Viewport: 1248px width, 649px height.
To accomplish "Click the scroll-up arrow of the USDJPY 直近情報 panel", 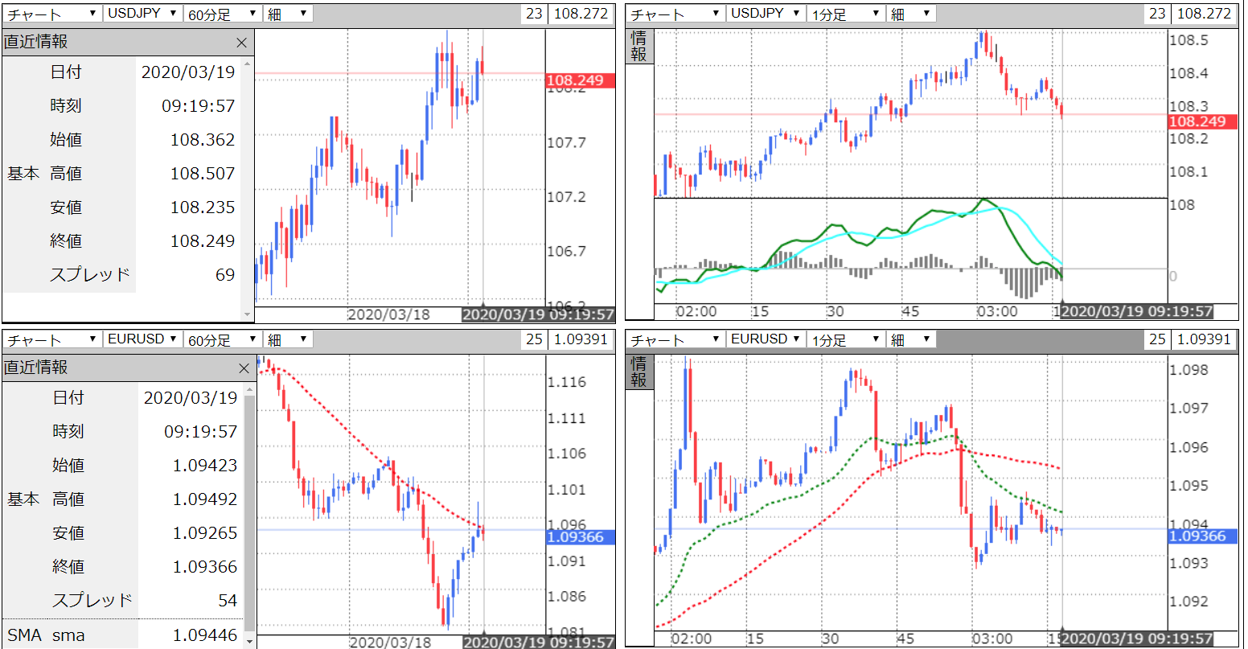I will pos(248,64).
